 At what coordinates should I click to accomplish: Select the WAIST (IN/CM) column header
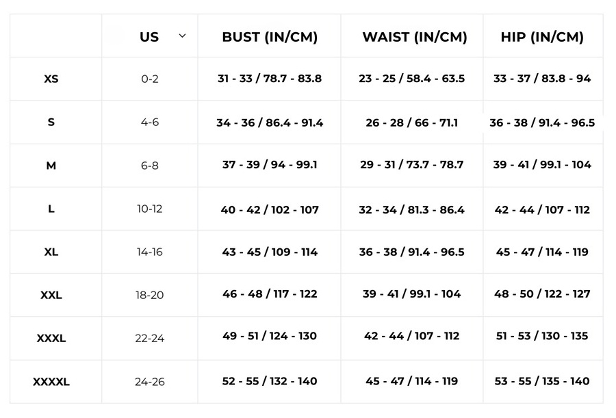[x=415, y=37]
